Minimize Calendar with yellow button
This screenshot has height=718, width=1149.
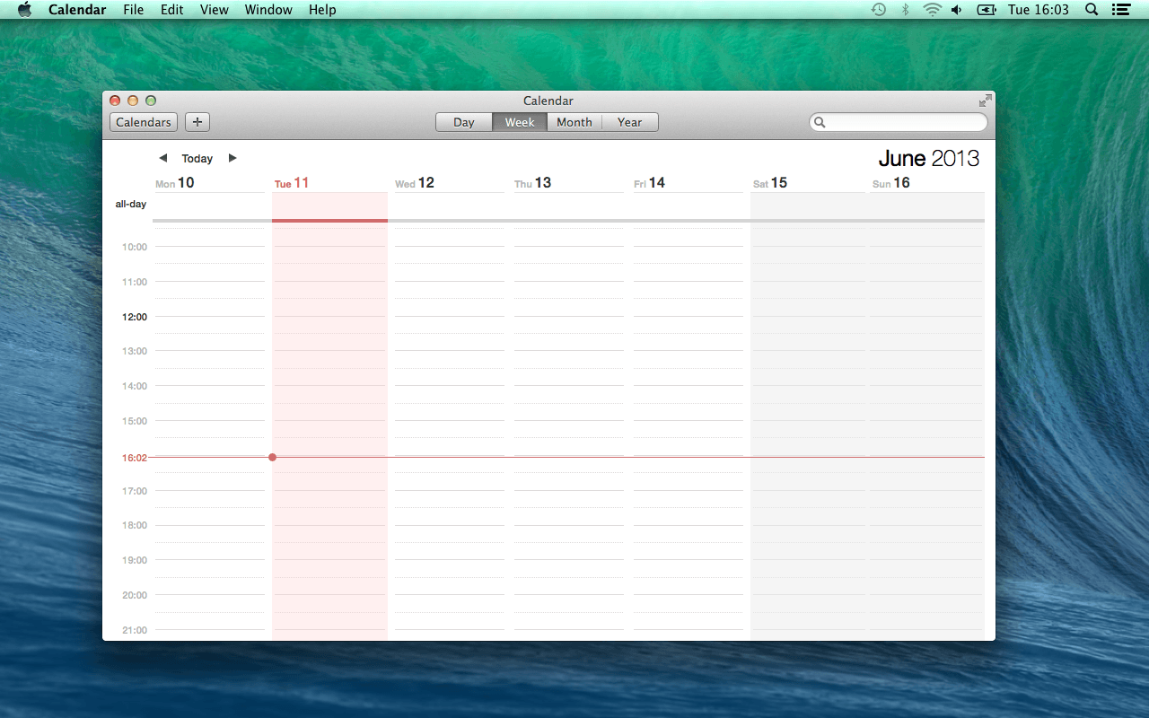pos(133,101)
